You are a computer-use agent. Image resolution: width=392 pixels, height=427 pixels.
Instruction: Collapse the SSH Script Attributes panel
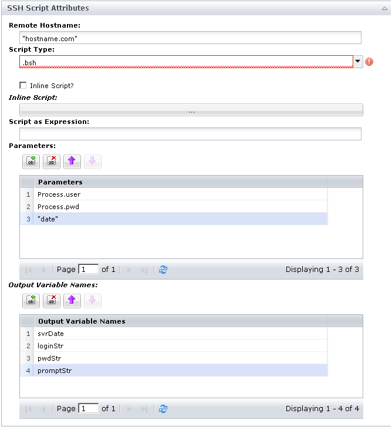point(384,8)
